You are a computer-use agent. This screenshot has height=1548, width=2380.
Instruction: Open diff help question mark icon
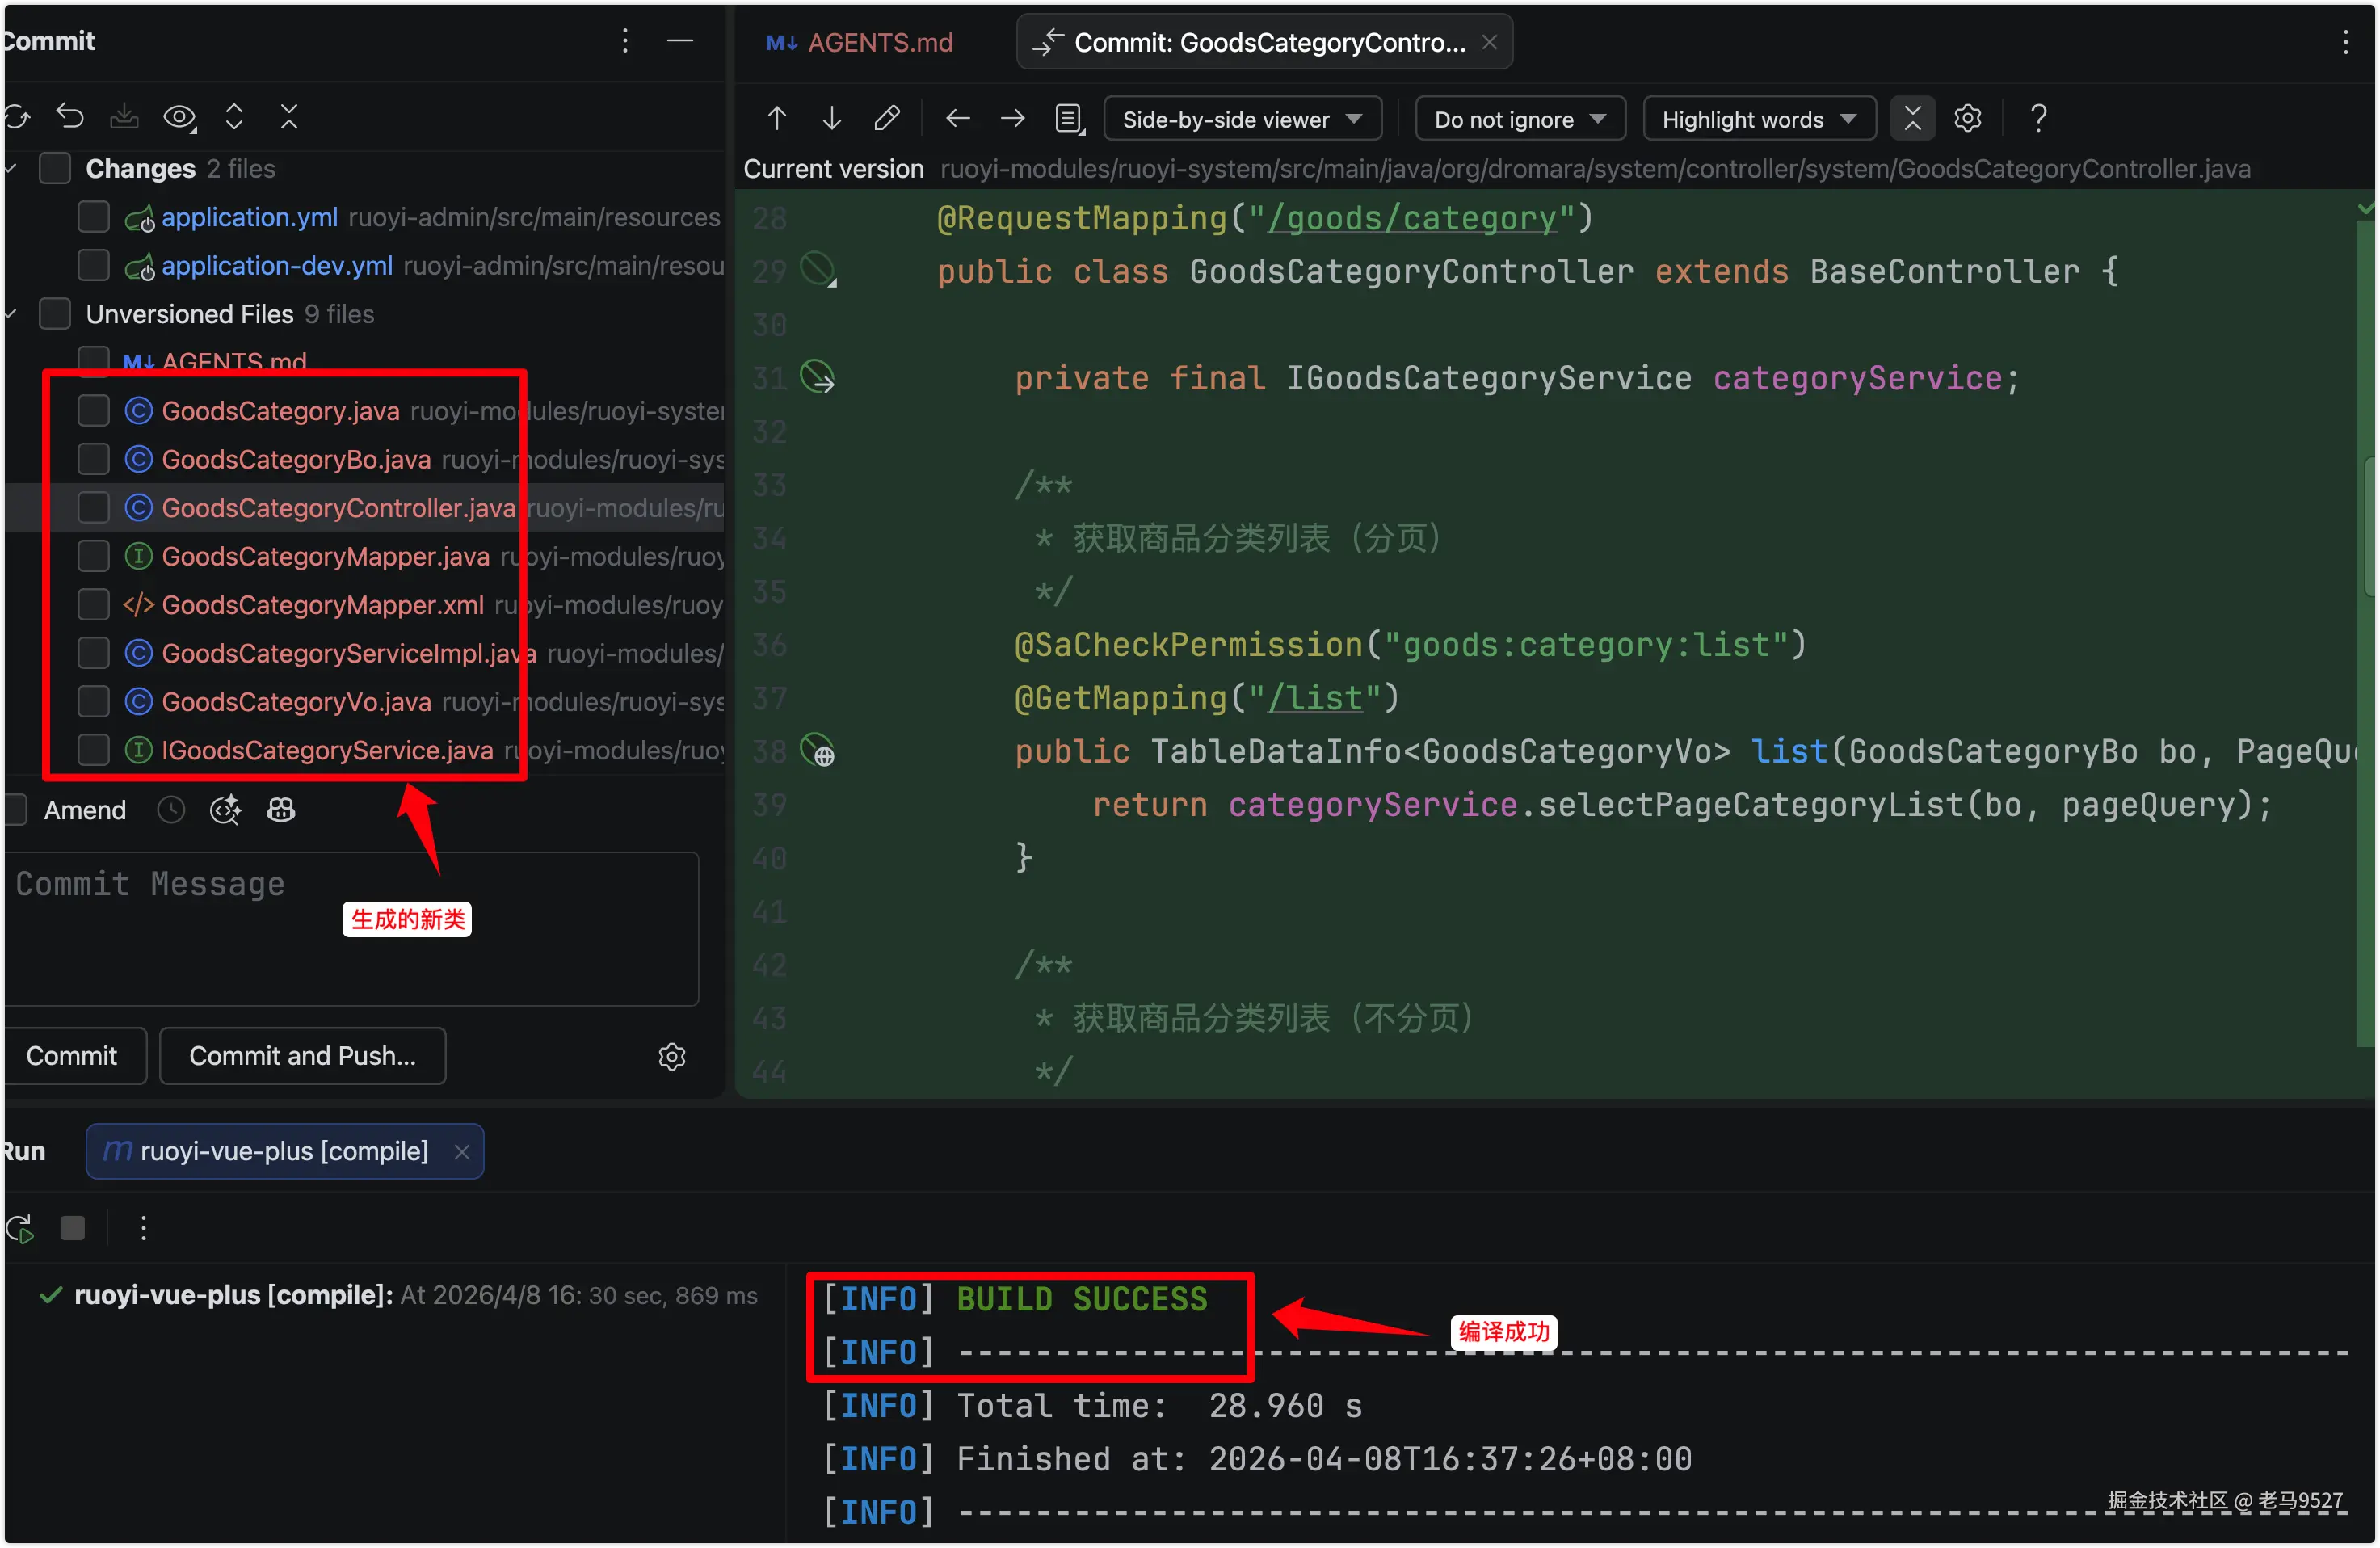click(2038, 119)
